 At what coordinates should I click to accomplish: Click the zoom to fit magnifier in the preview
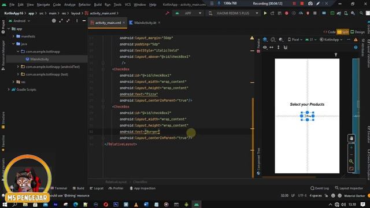[351, 161]
